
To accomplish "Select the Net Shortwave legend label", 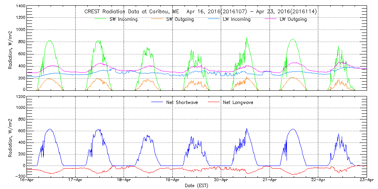I will [180, 102].
